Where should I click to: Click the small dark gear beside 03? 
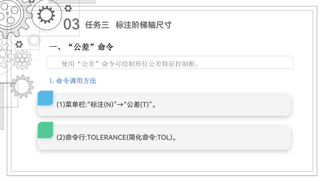point(68,8)
